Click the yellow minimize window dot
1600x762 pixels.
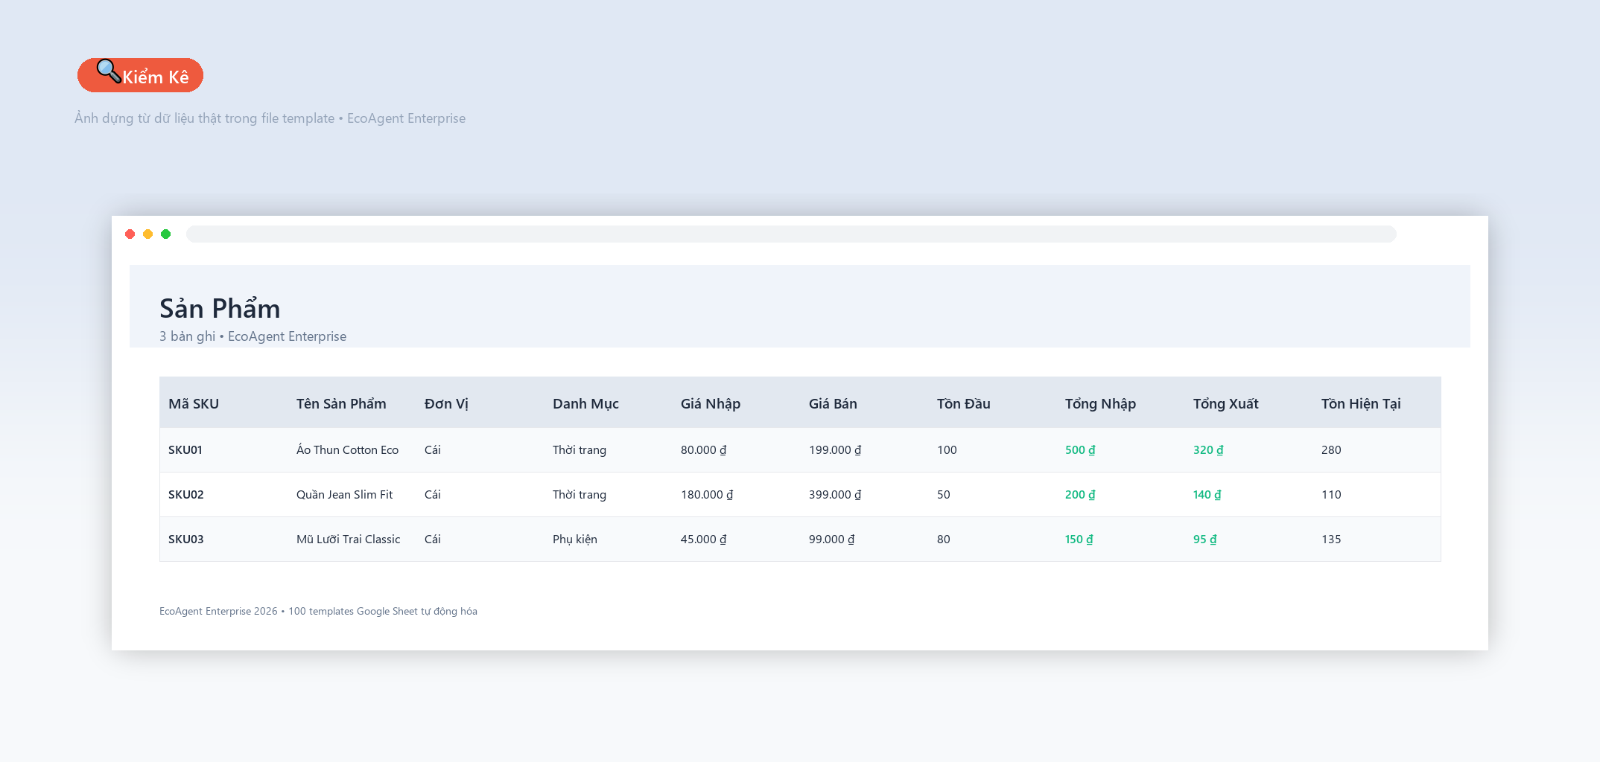coord(148,234)
